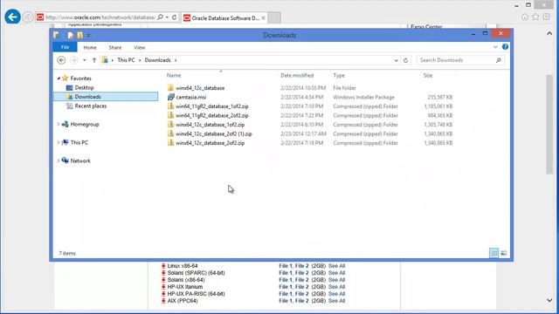Open Customize Quick Access Toolbar dropdown
The width and height of the screenshot is (559, 314).
pos(88,36)
